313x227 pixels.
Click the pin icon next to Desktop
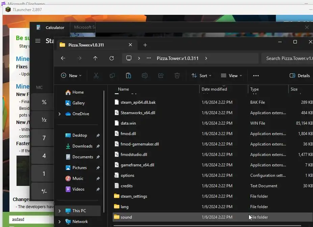click(x=98, y=135)
